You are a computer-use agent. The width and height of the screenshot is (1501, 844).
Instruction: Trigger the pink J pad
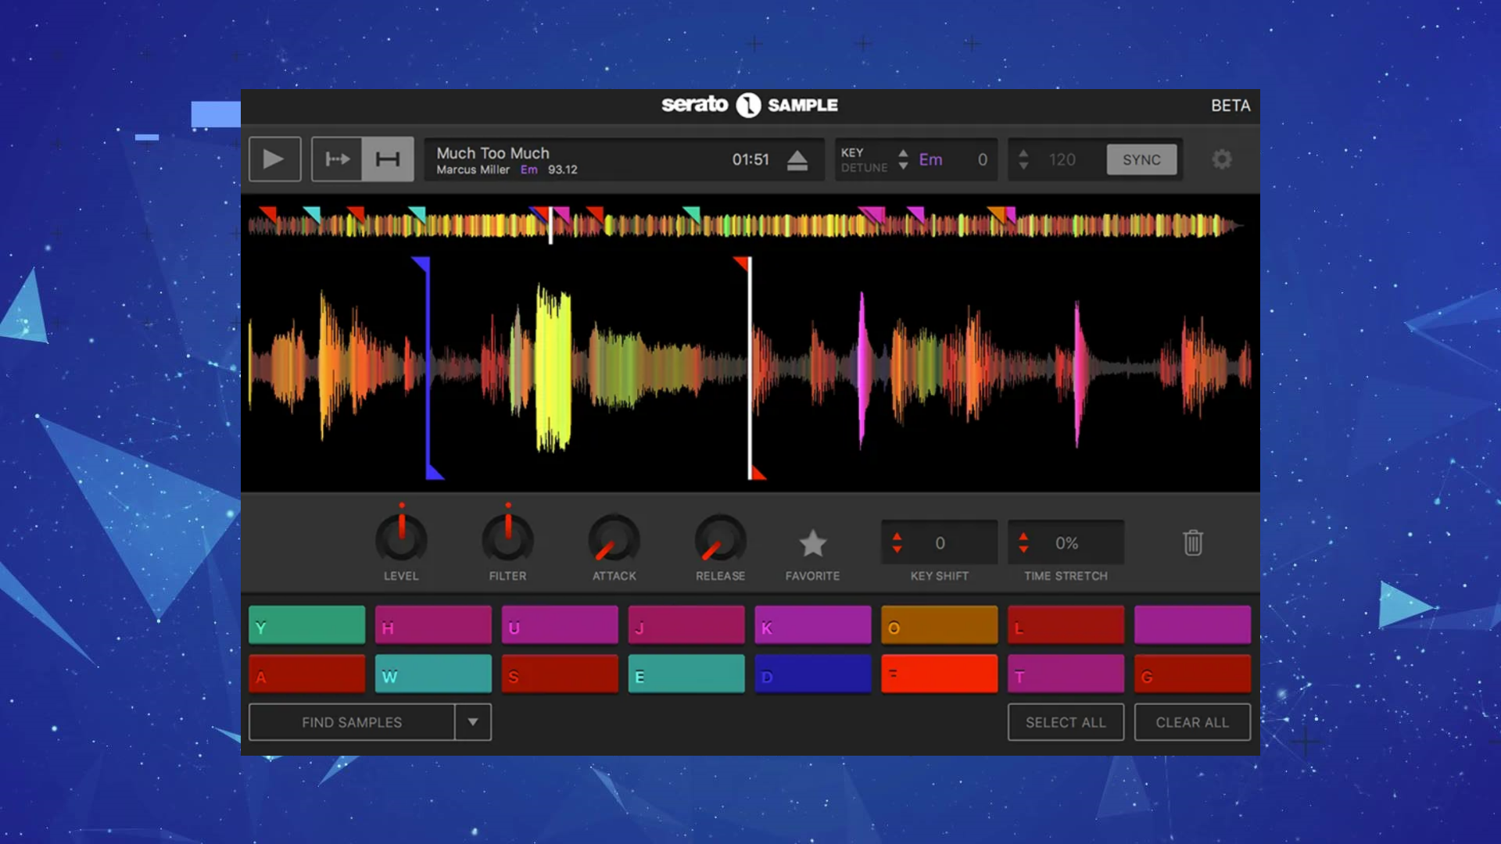(686, 624)
